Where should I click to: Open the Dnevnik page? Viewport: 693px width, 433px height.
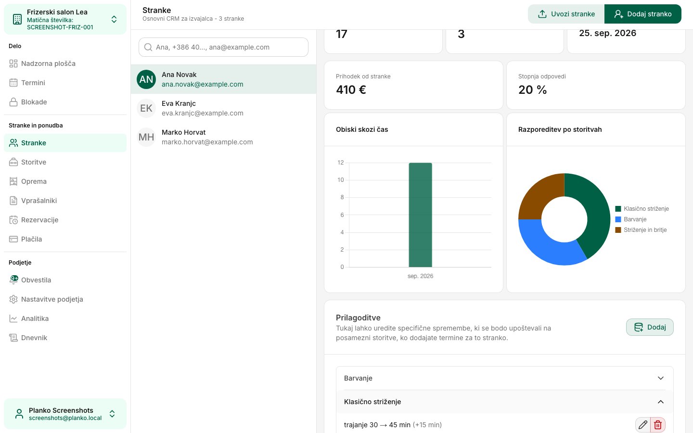(65, 338)
